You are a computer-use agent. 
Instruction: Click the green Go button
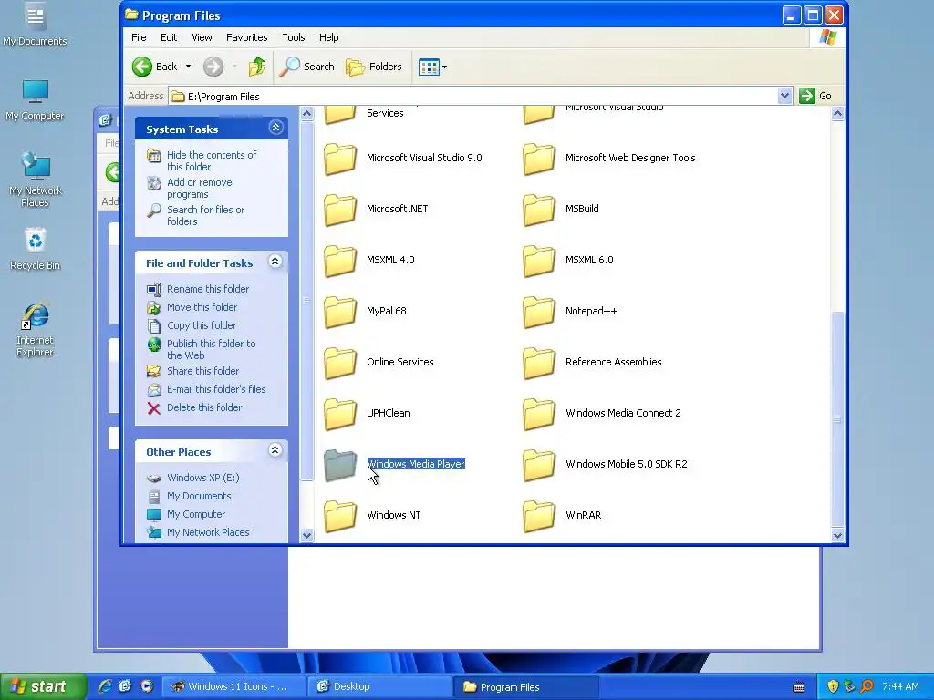tap(816, 96)
